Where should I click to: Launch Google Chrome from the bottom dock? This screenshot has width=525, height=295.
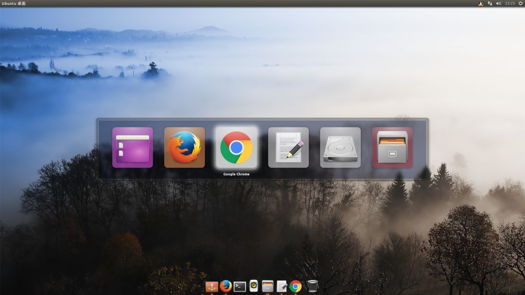[x=296, y=286]
